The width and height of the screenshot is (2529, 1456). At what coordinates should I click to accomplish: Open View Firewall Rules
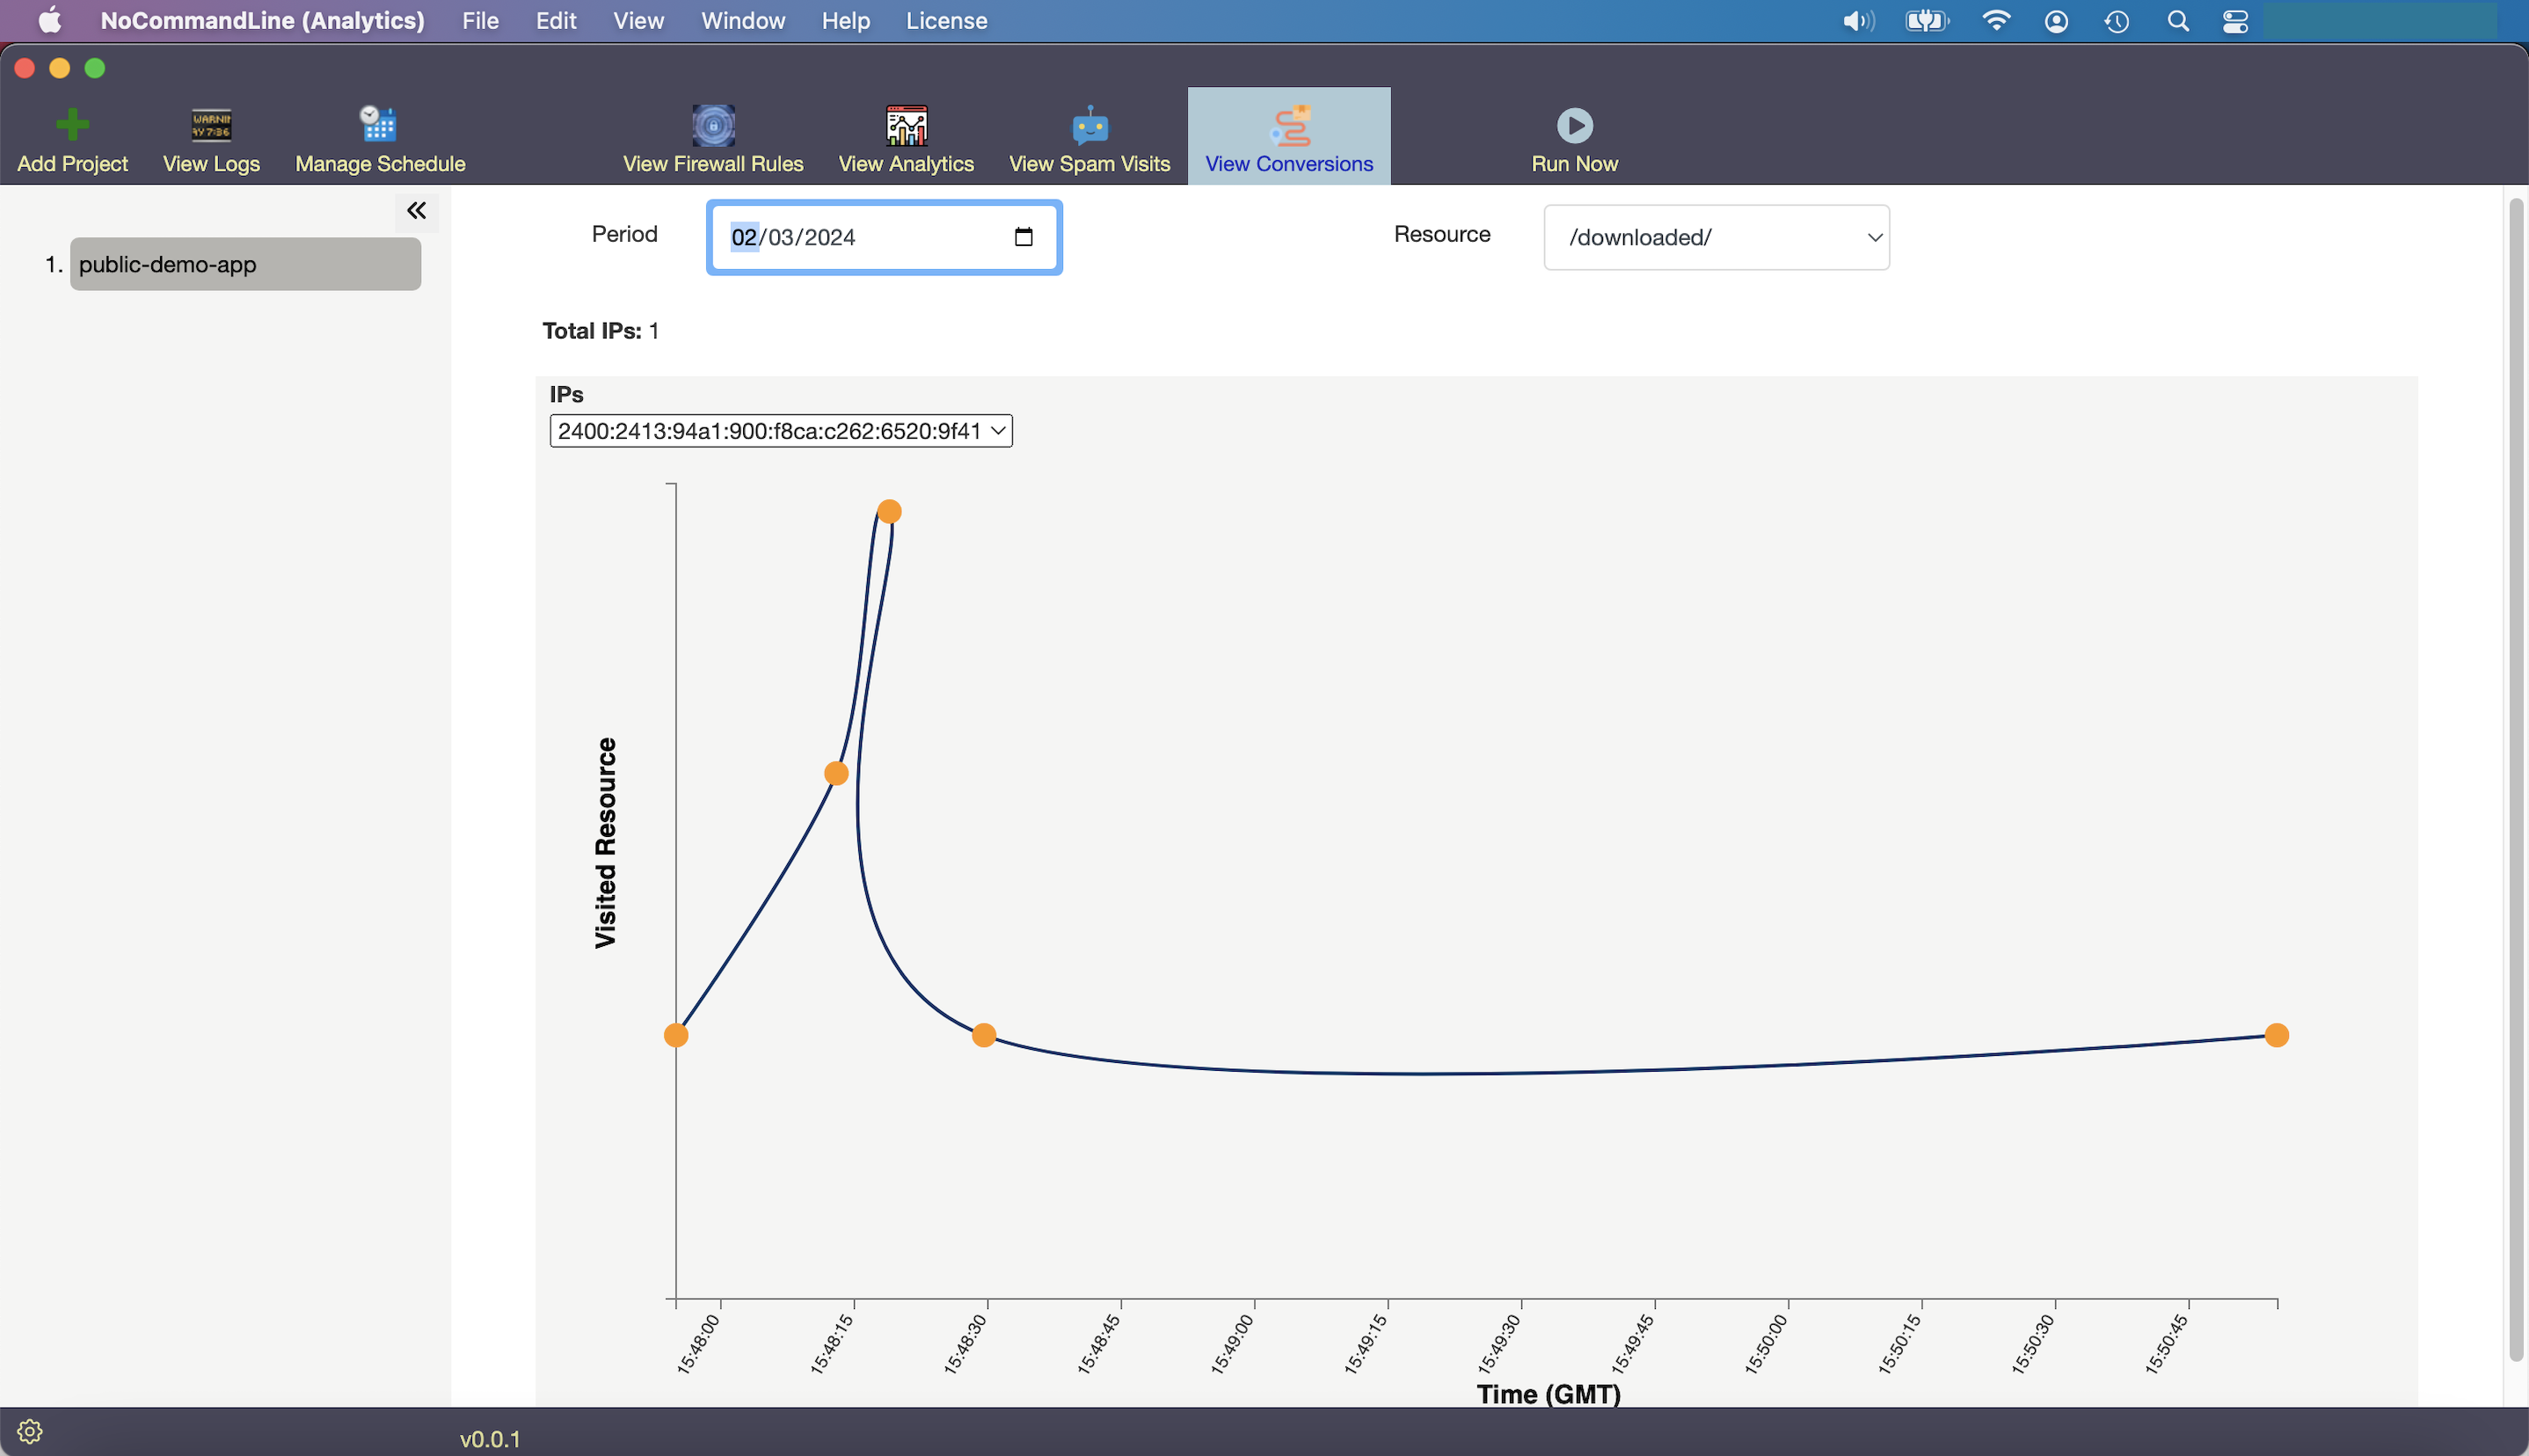(713, 140)
